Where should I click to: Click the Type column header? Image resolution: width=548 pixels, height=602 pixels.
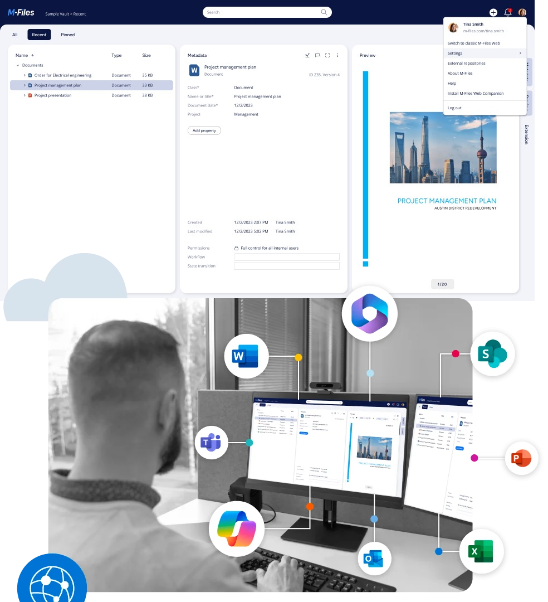(116, 55)
